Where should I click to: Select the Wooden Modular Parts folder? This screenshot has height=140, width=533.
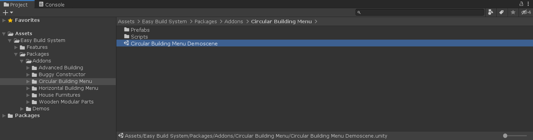(66, 102)
